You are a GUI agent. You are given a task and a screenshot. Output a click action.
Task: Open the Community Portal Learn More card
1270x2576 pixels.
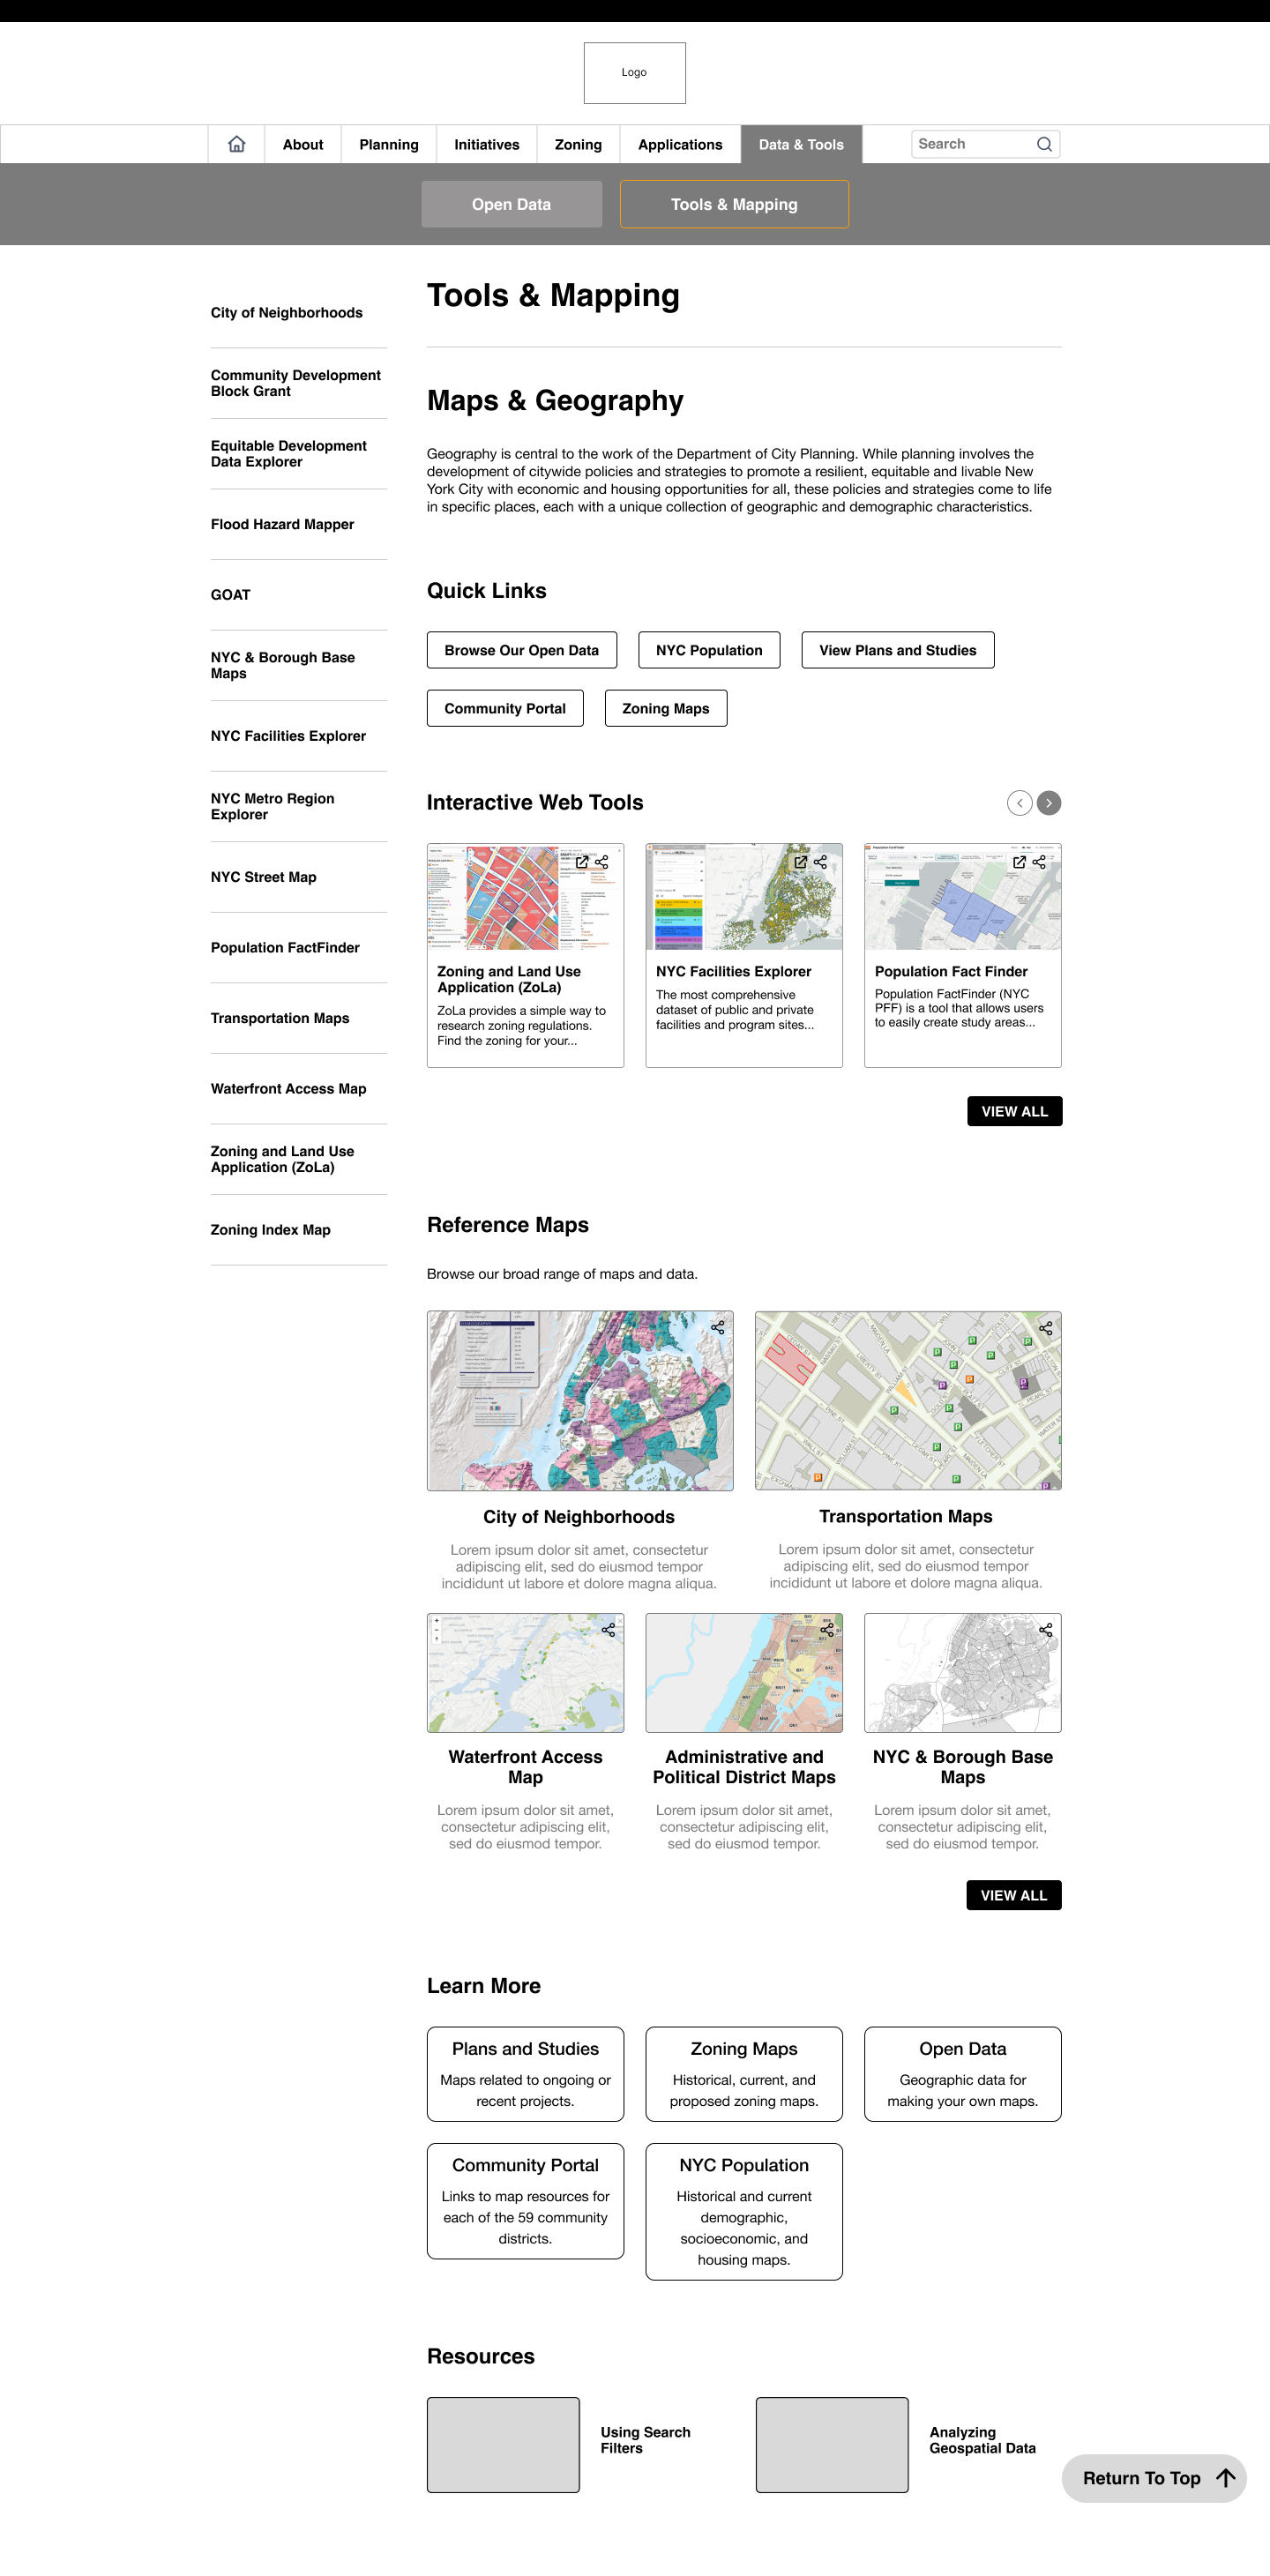click(x=525, y=2200)
